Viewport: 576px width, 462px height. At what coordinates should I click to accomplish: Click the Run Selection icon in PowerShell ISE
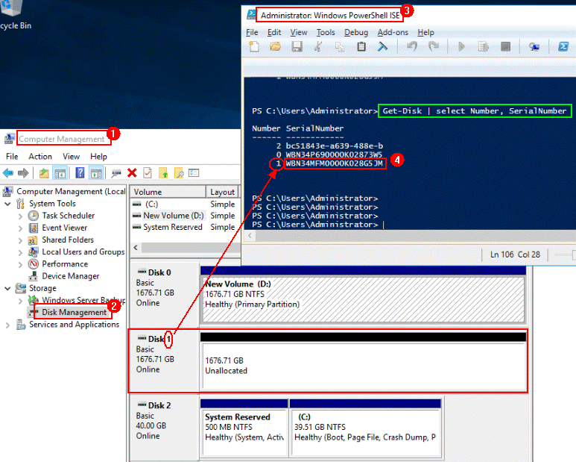click(483, 47)
